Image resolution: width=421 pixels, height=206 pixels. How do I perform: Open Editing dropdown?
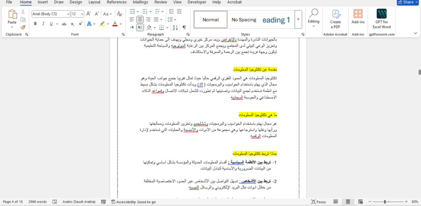click(314, 18)
